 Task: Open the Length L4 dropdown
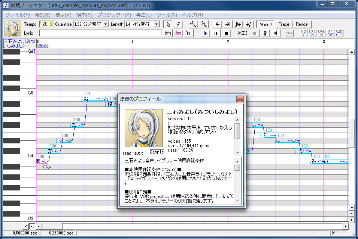[157, 24]
